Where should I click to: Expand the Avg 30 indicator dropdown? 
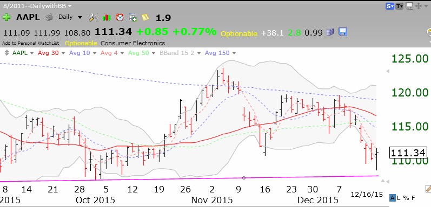pyautogui.click(x=63, y=53)
